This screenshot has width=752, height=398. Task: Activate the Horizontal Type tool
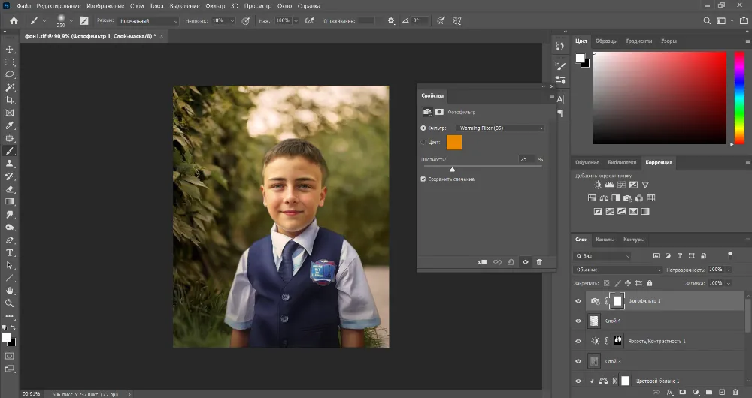tap(10, 252)
